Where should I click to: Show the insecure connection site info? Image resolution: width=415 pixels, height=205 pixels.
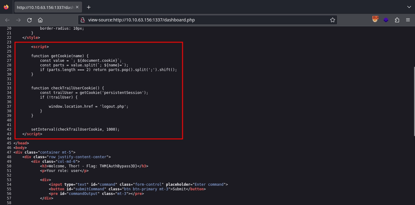pyautogui.click(x=82, y=20)
